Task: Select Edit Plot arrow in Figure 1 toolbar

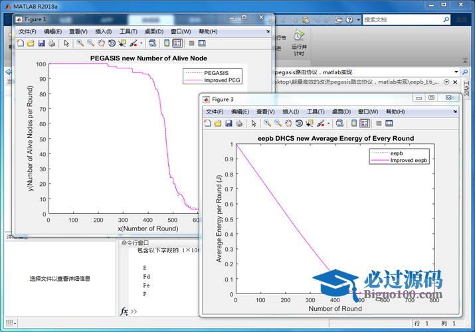Action: (66, 43)
